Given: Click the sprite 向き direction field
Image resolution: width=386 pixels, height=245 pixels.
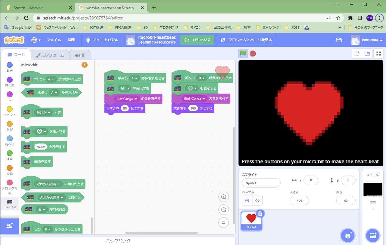Looking at the screenshot, I should click(x=346, y=201).
